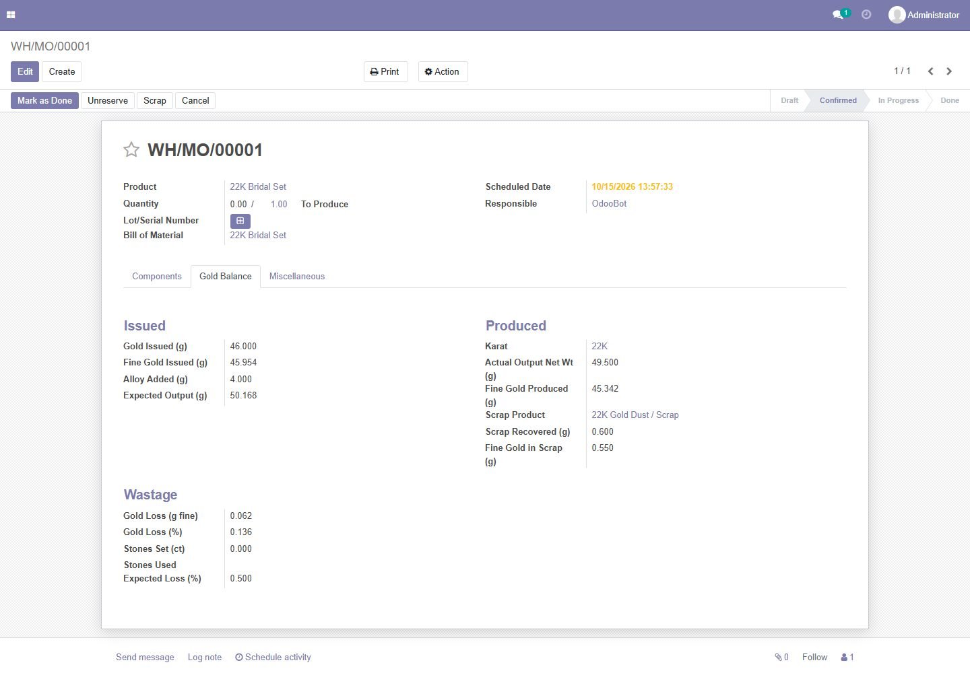This screenshot has height=673, width=970.
Task: Click the Stones Set value 0.000
Action: pyautogui.click(x=240, y=549)
